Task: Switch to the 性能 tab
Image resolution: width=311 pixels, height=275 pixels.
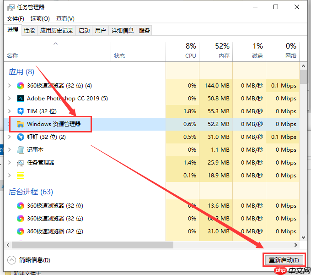Action: [x=29, y=31]
